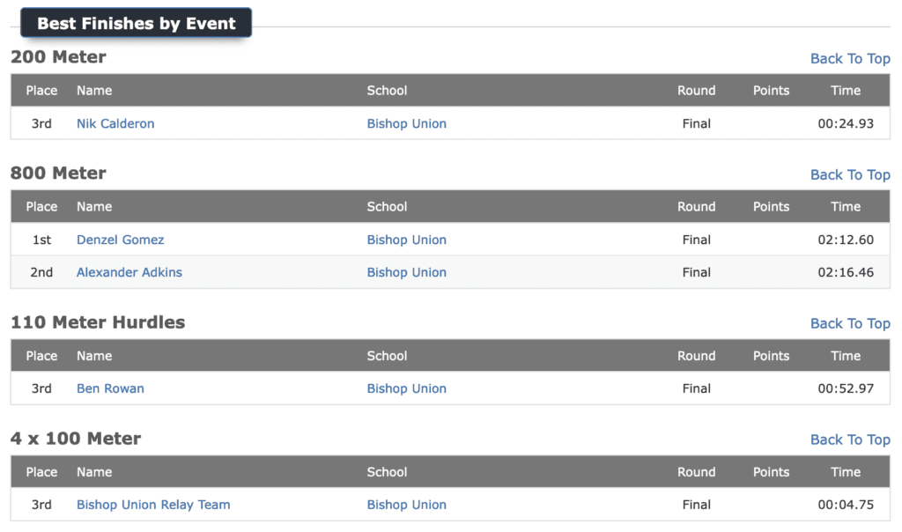This screenshot has height=532, width=902.
Task: Open Nik Calderon's athlete profile
Action: click(115, 123)
